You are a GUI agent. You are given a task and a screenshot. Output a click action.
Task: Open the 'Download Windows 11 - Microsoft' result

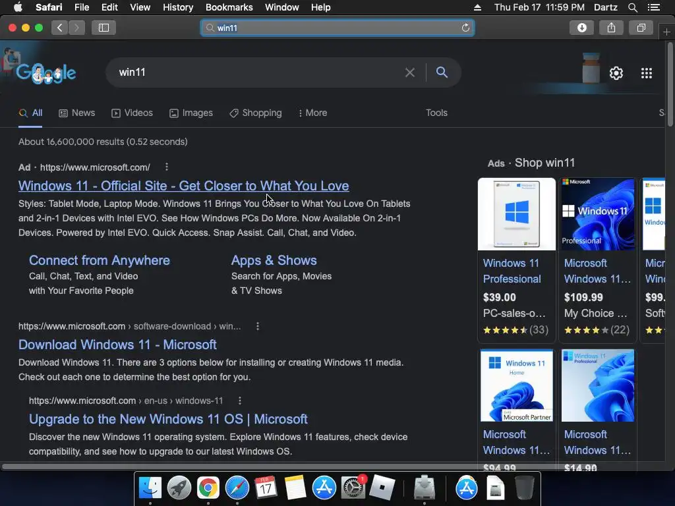pyautogui.click(x=117, y=345)
